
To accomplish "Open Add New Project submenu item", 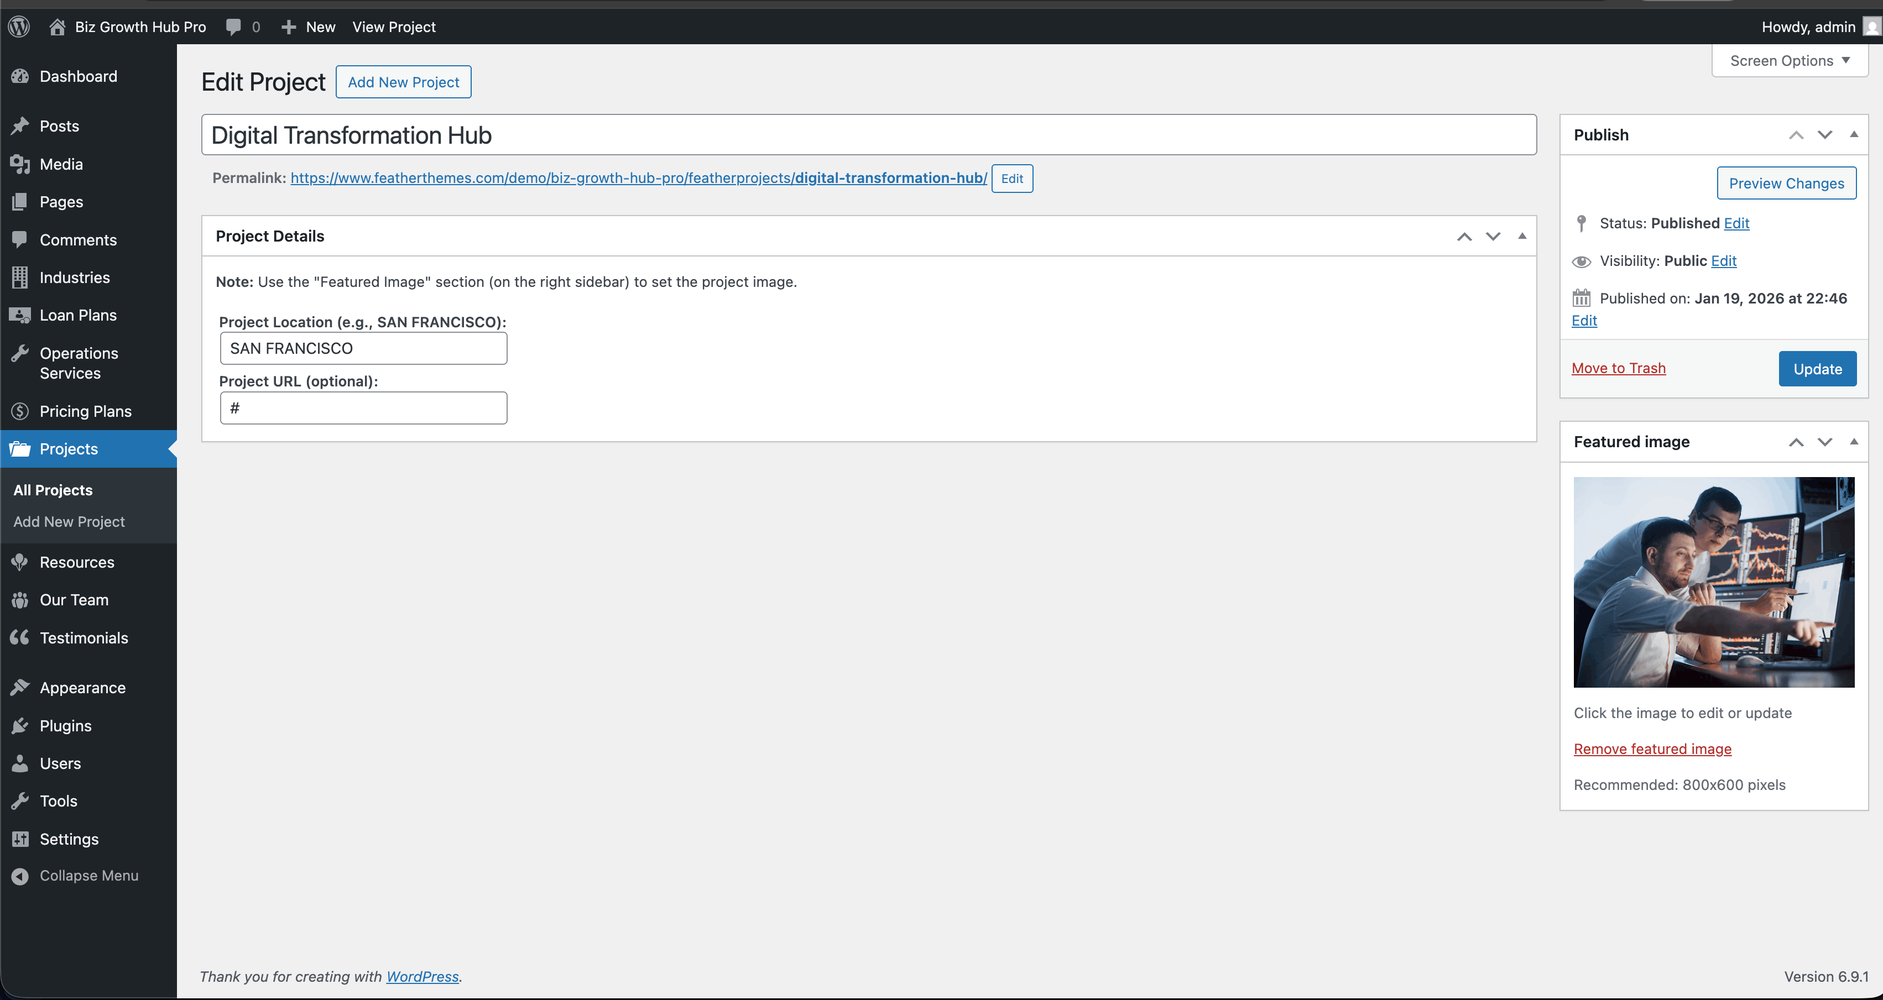I will pos(69,521).
